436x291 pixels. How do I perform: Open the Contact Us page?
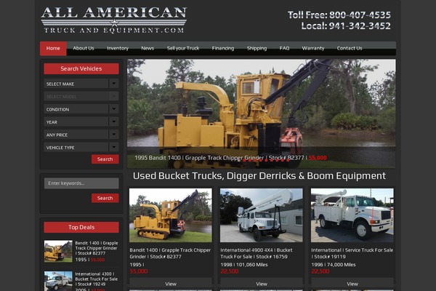coord(350,49)
